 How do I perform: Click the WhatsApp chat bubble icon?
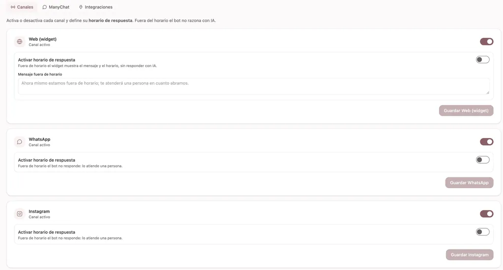pyautogui.click(x=20, y=142)
